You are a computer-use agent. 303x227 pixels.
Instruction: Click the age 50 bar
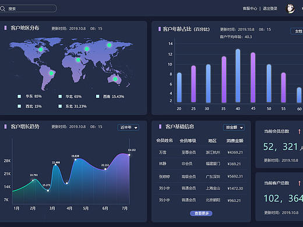[269, 83]
